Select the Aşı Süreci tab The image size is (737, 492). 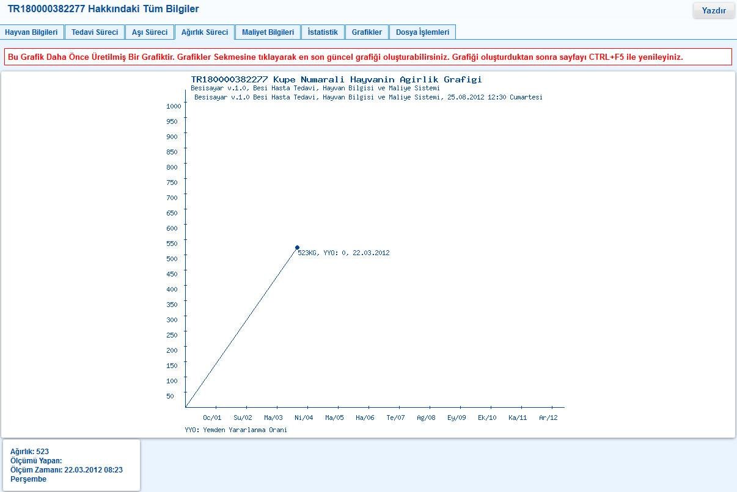pos(149,32)
